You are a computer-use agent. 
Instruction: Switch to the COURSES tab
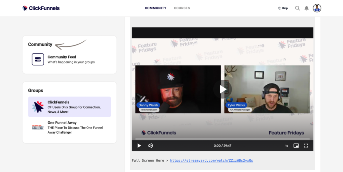pos(182,8)
